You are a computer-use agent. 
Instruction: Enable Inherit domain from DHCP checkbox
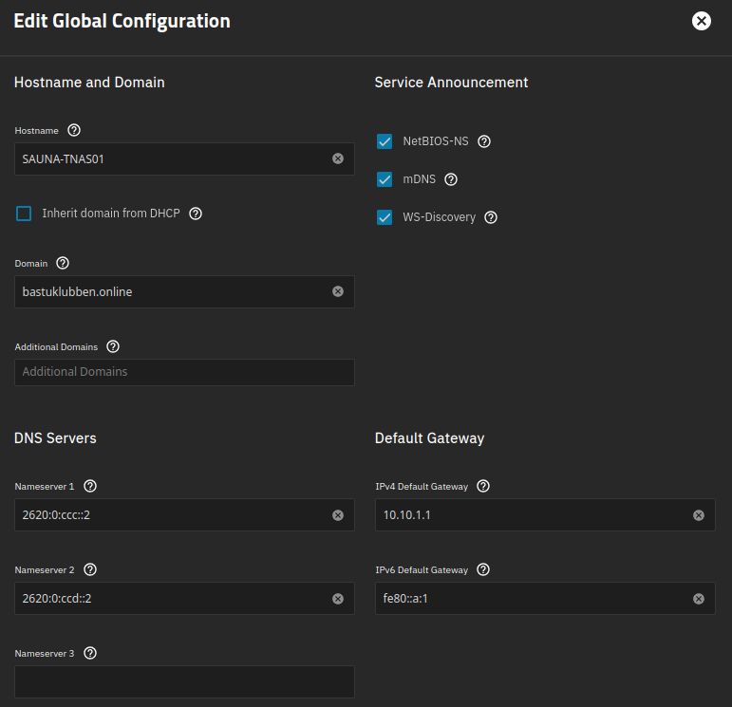point(24,214)
